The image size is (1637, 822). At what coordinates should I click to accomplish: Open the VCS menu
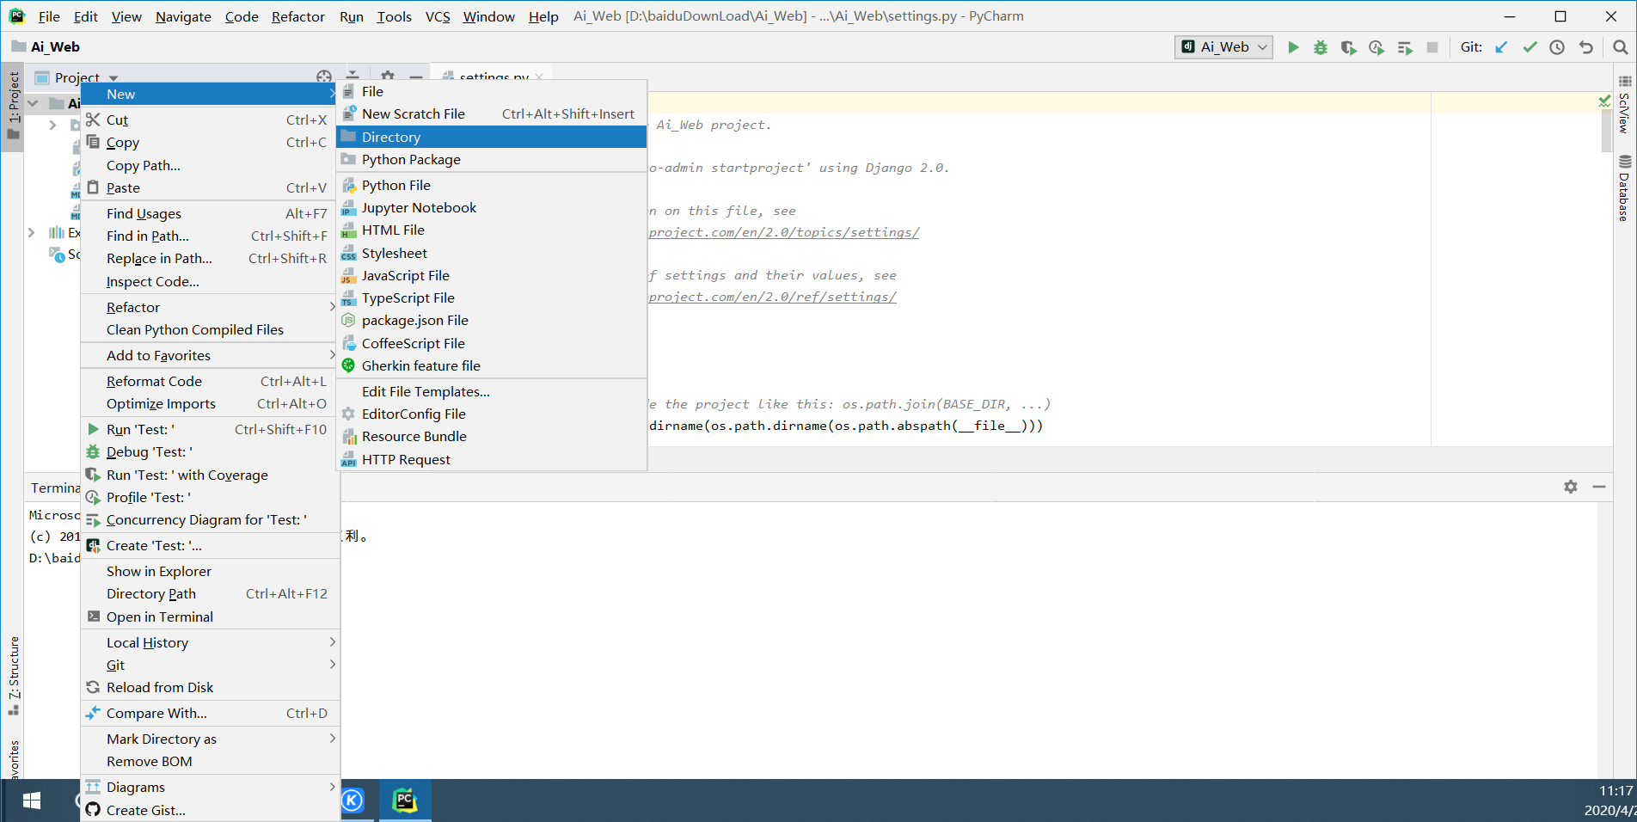click(x=437, y=16)
